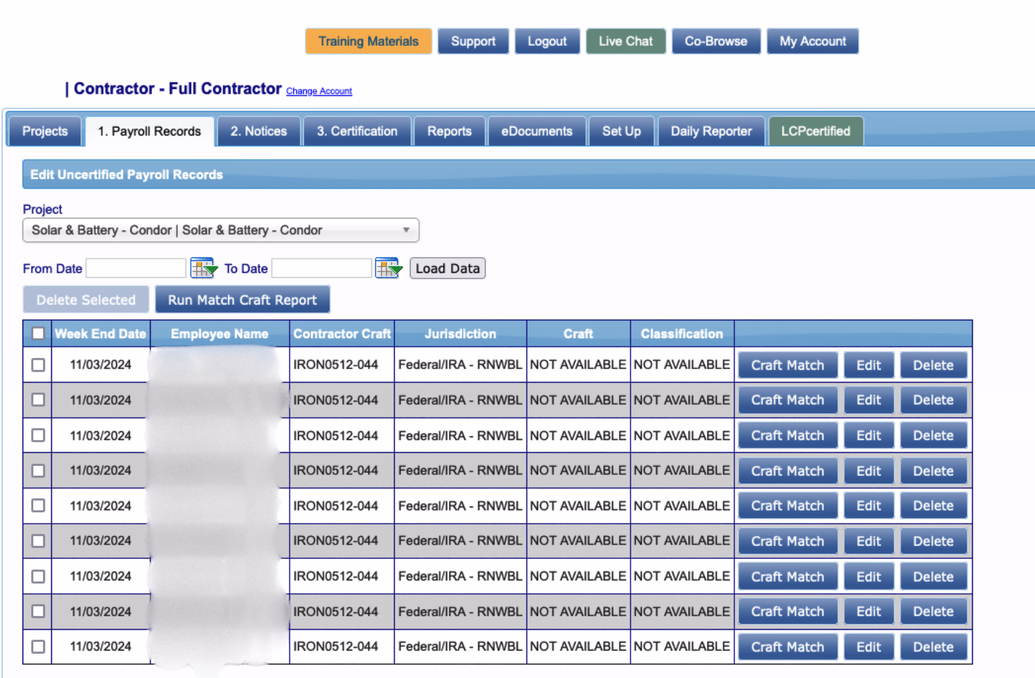Toggle the select-all checkbox in the table header
Viewport: 1035px width, 678px height.
click(x=38, y=333)
